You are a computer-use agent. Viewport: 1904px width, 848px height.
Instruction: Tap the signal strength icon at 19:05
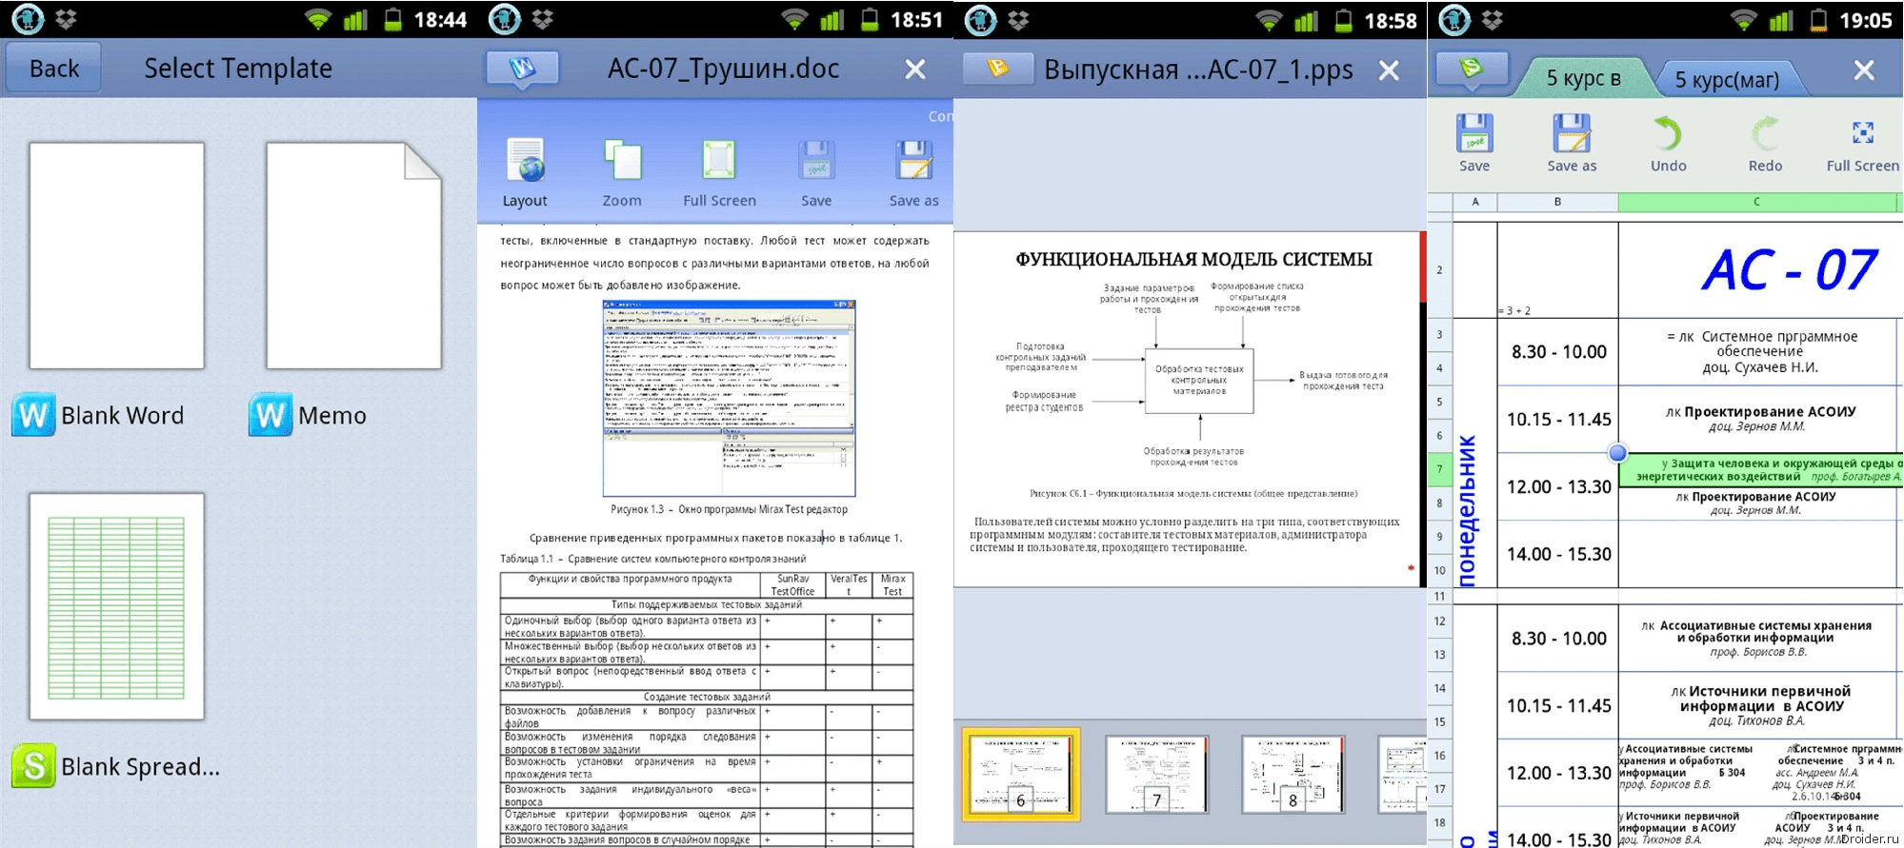(x=1781, y=19)
